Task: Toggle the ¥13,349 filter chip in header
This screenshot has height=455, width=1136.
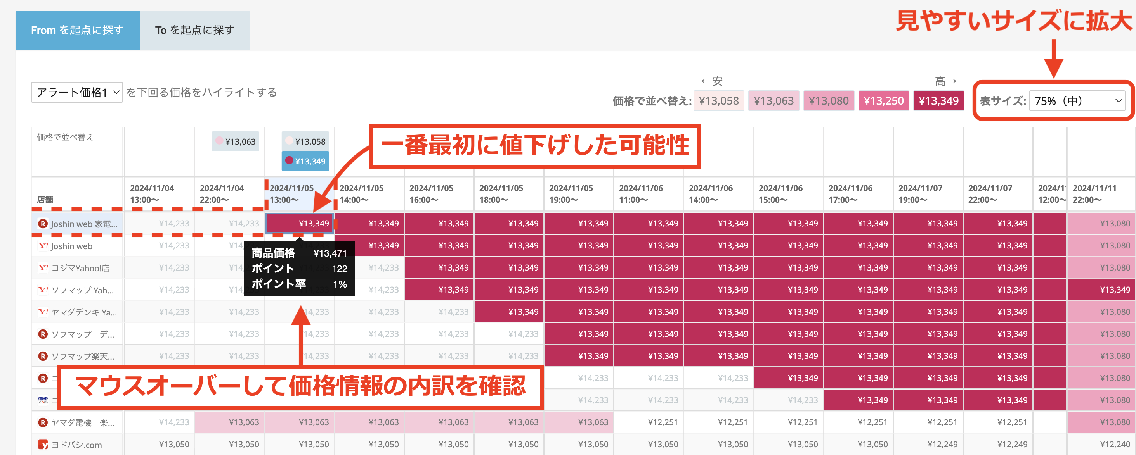Action: pos(305,161)
